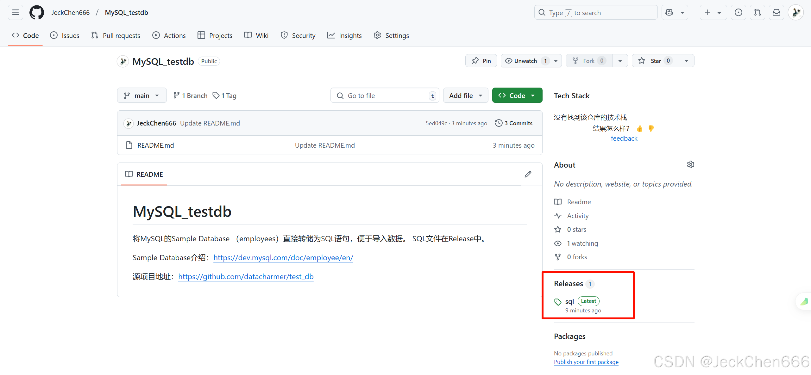The width and height of the screenshot is (811, 375).
Task: Expand the Add file dropdown
Action: [x=465, y=95]
